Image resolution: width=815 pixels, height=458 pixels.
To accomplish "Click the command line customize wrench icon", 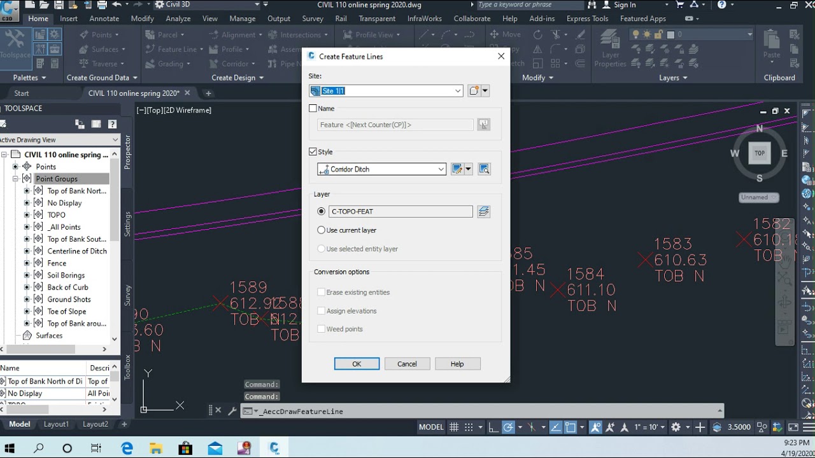I will (x=232, y=411).
